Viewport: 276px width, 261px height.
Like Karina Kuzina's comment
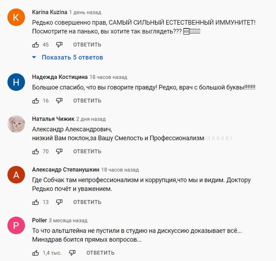pyautogui.click(x=35, y=45)
